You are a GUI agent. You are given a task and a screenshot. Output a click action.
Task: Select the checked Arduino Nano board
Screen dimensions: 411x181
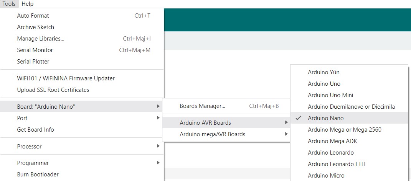[x=325, y=118]
